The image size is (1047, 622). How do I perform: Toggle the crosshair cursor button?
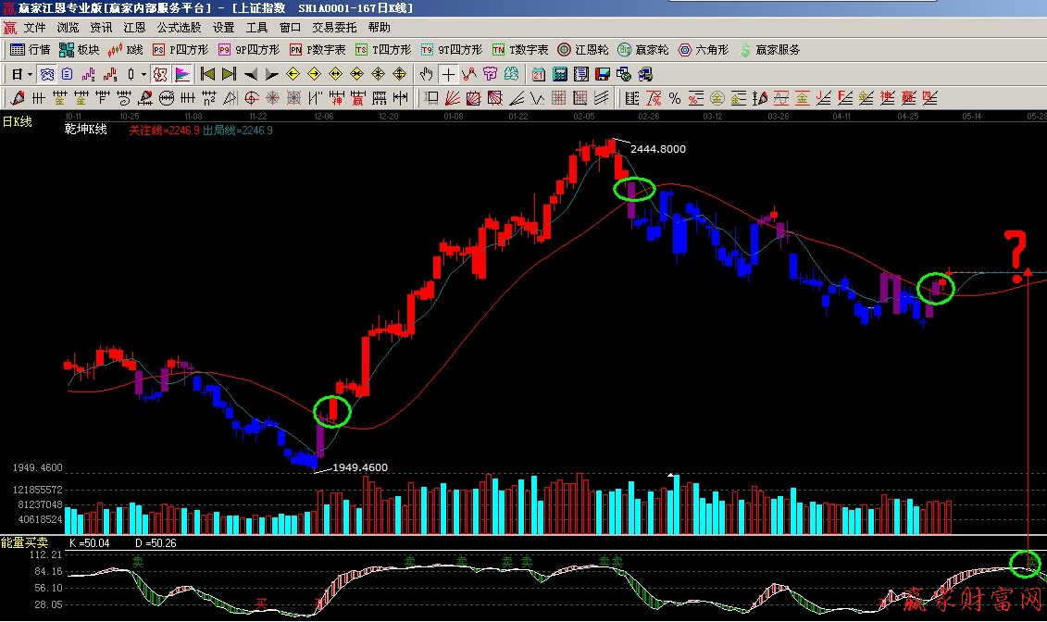(x=448, y=74)
